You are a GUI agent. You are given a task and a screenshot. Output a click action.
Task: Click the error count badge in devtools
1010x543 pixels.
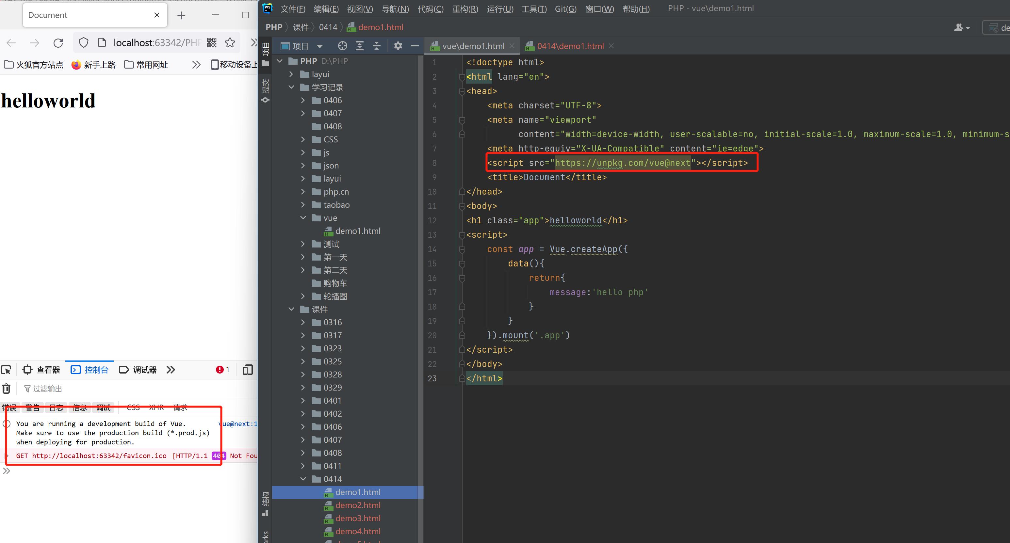(222, 370)
